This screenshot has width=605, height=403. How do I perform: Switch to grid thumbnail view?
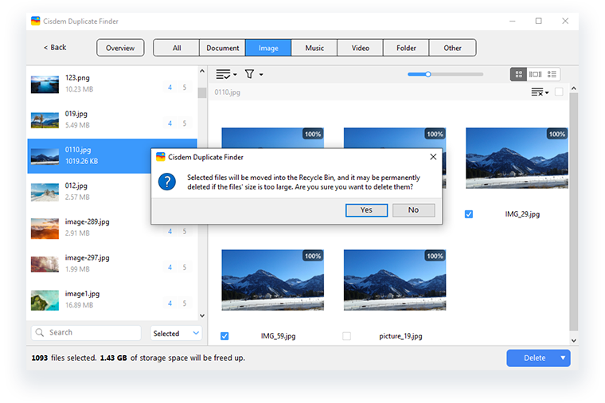tap(519, 74)
